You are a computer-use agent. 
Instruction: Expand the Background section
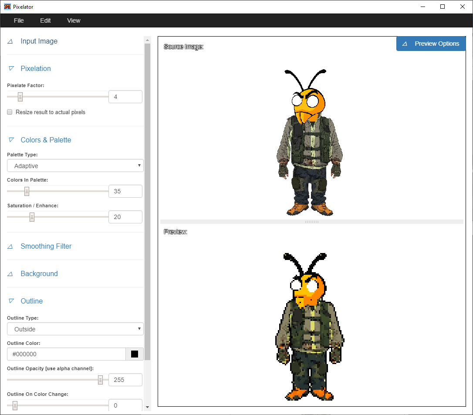pos(39,273)
